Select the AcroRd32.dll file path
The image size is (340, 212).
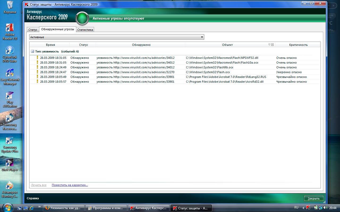(x=225, y=82)
